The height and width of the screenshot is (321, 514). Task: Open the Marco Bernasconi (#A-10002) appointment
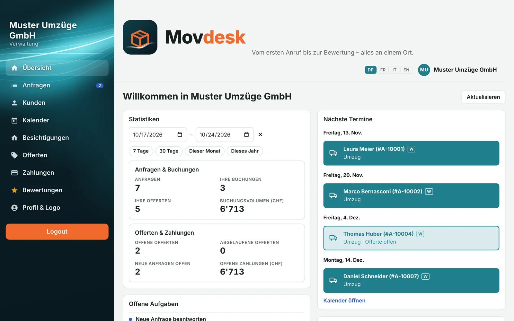411,195
